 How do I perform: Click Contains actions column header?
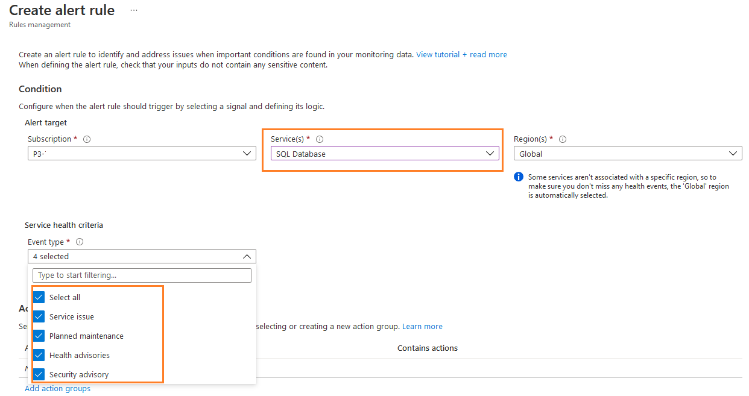click(x=427, y=348)
